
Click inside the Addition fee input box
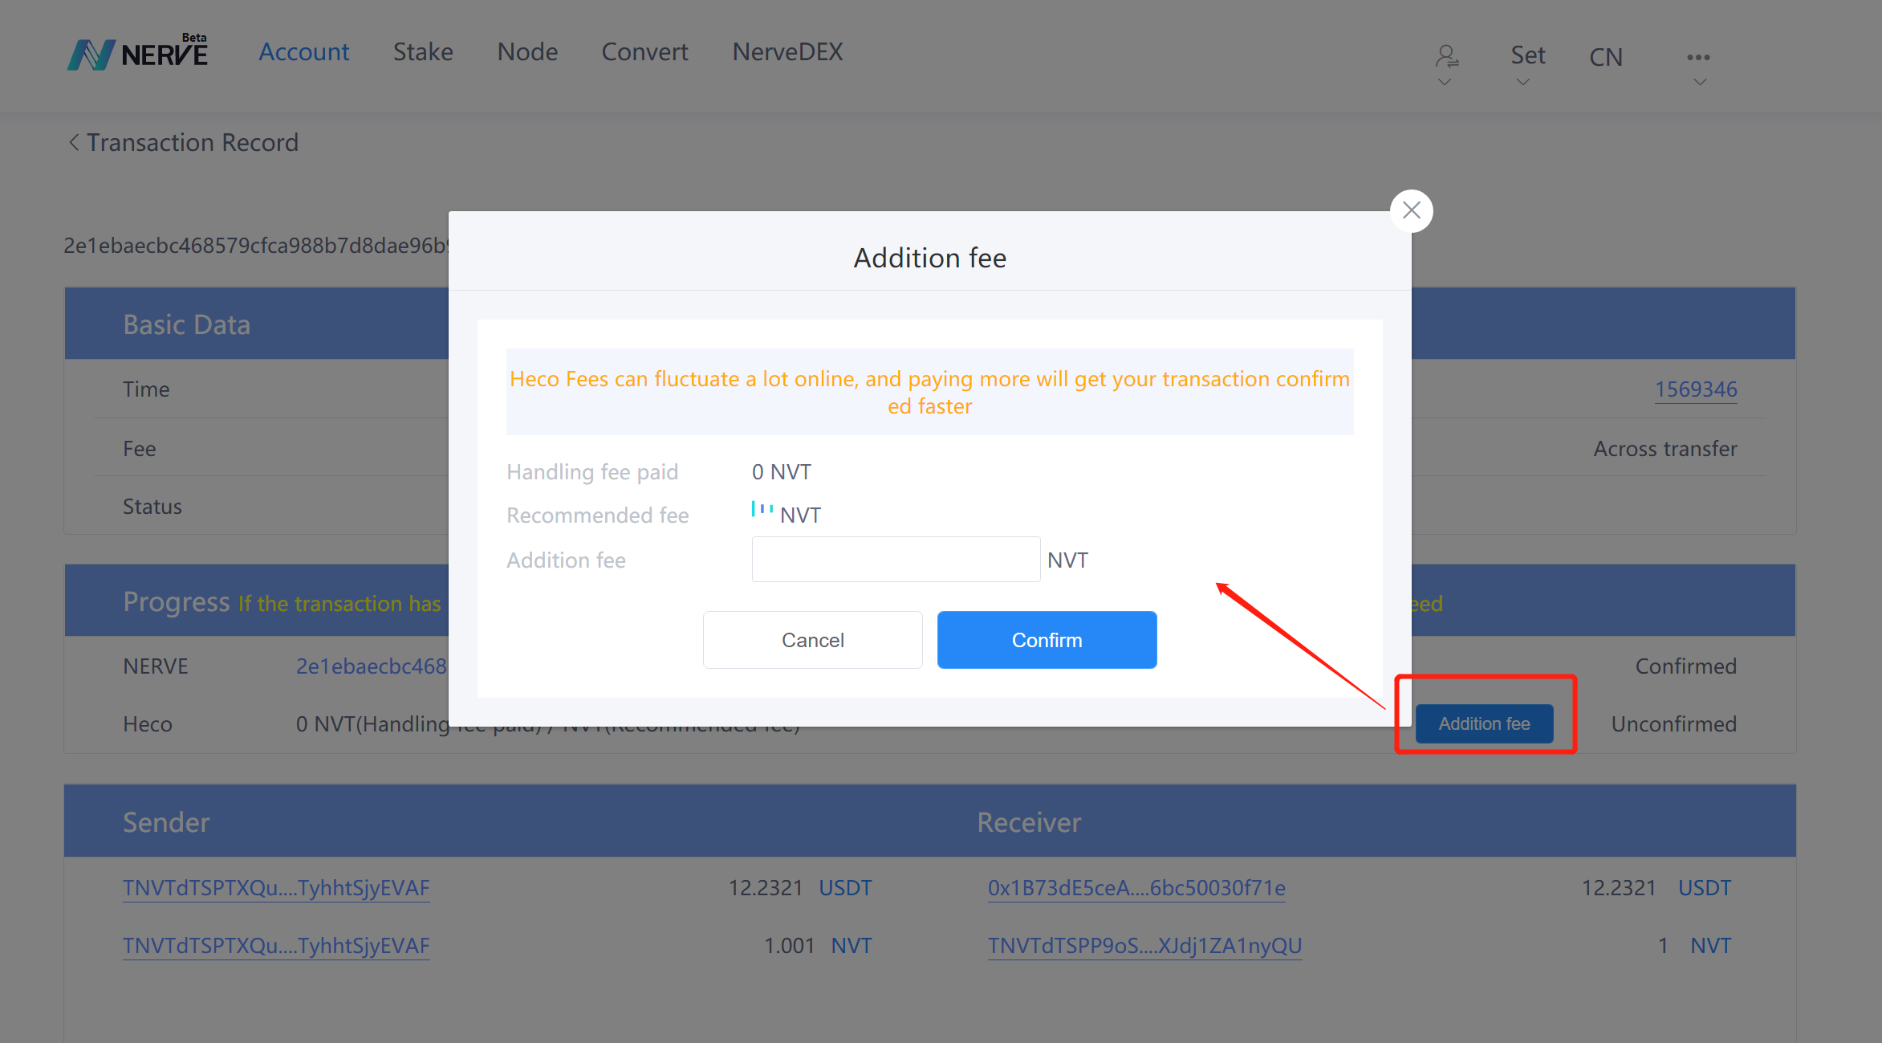895,560
